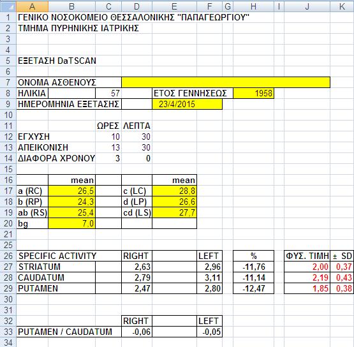The width and height of the screenshot is (354, 347).
Task: Click the exam date cell 23/4/2015
Action: pyautogui.click(x=187, y=104)
